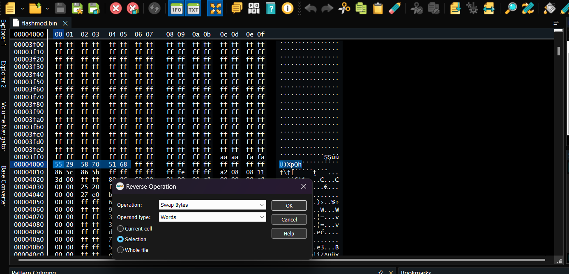This screenshot has width=569, height=274.
Task: Switch to the flashmod.bin tab
Action: pos(39,23)
